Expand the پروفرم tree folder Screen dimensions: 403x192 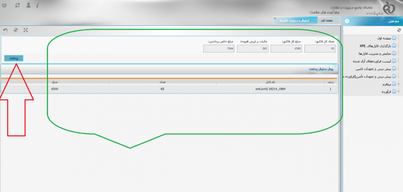pyautogui.click(x=399, y=84)
